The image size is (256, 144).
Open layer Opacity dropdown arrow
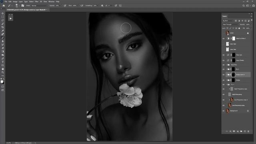251,24
